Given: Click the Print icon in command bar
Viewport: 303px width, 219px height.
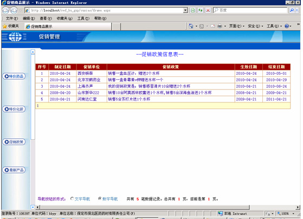Looking at the screenshot, I should tap(220, 26).
